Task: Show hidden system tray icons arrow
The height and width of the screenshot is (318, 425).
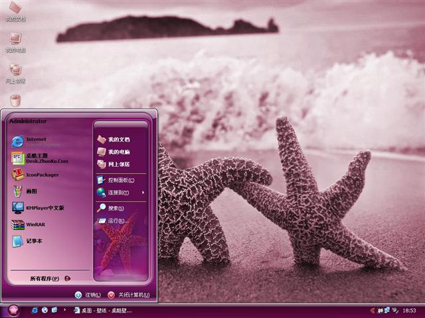Action: pos(373,310)
